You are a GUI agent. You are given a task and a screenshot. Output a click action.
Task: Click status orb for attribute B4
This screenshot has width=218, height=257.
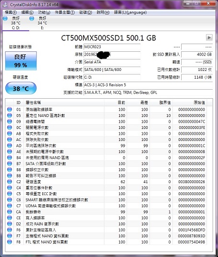10,158
